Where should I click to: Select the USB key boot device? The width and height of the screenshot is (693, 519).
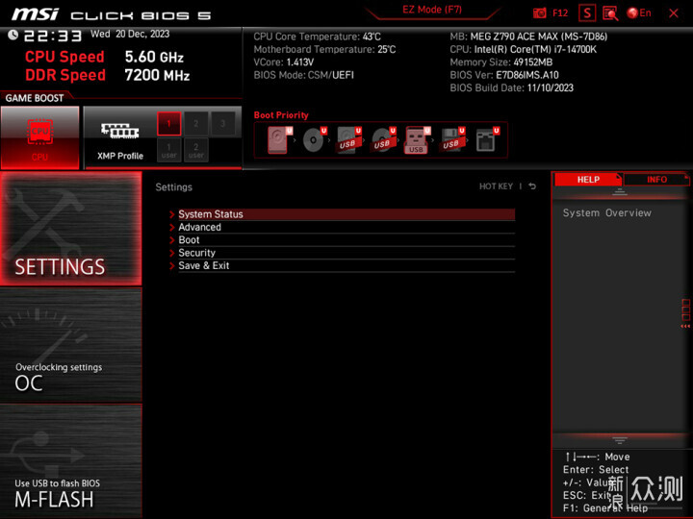point(417,140)
